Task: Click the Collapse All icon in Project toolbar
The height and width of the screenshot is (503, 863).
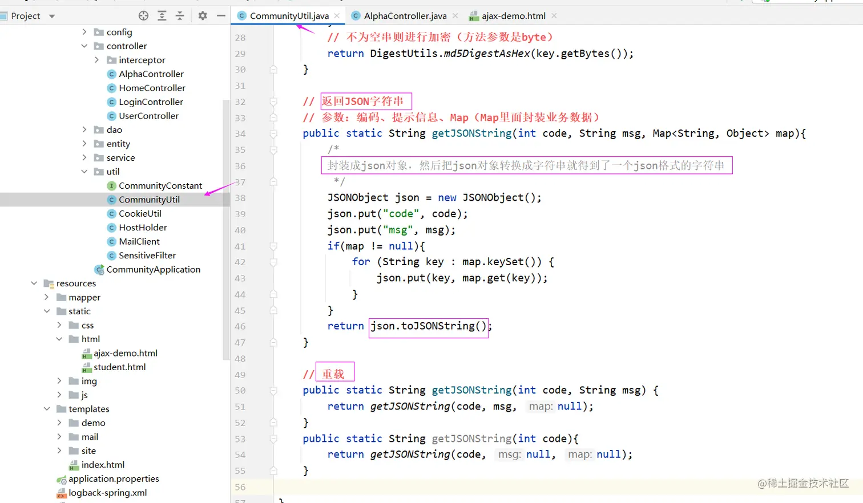Action: (180, 16)
